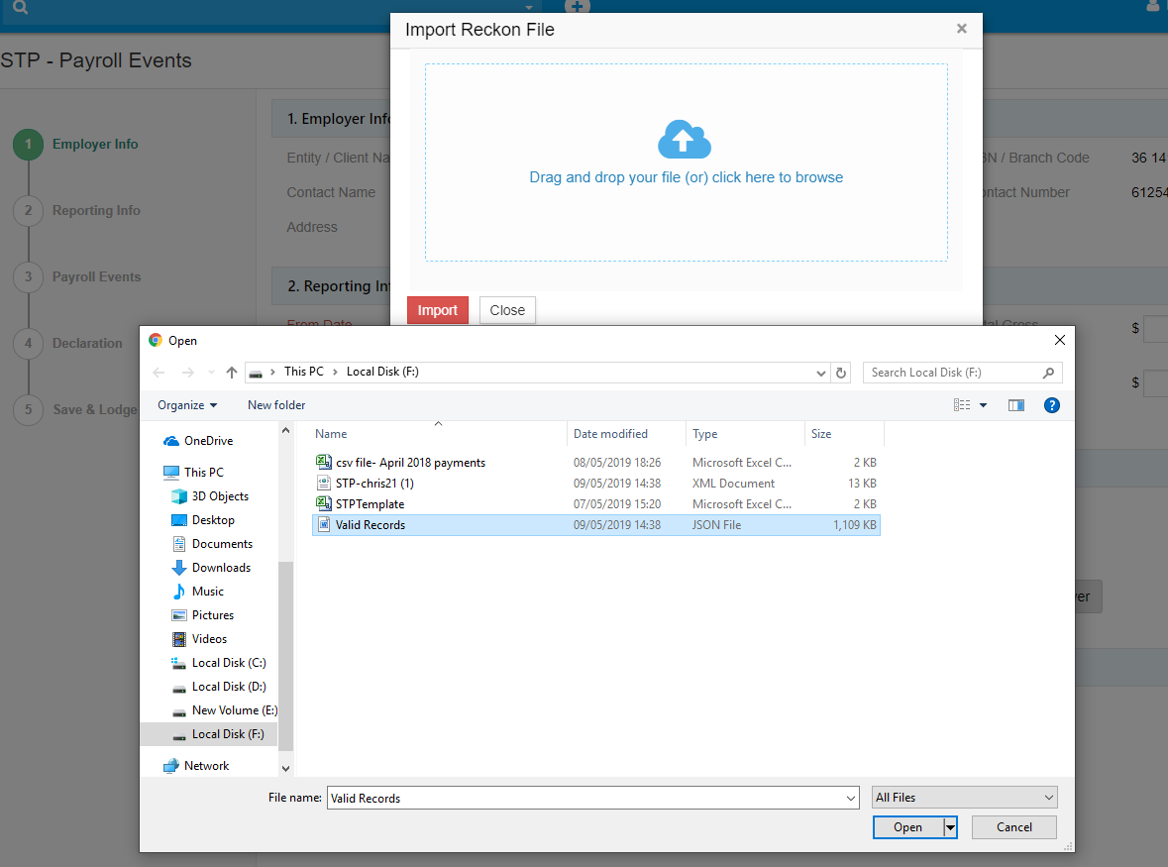
Task: Click the New folder button
Action: click(x=276, y=405)
